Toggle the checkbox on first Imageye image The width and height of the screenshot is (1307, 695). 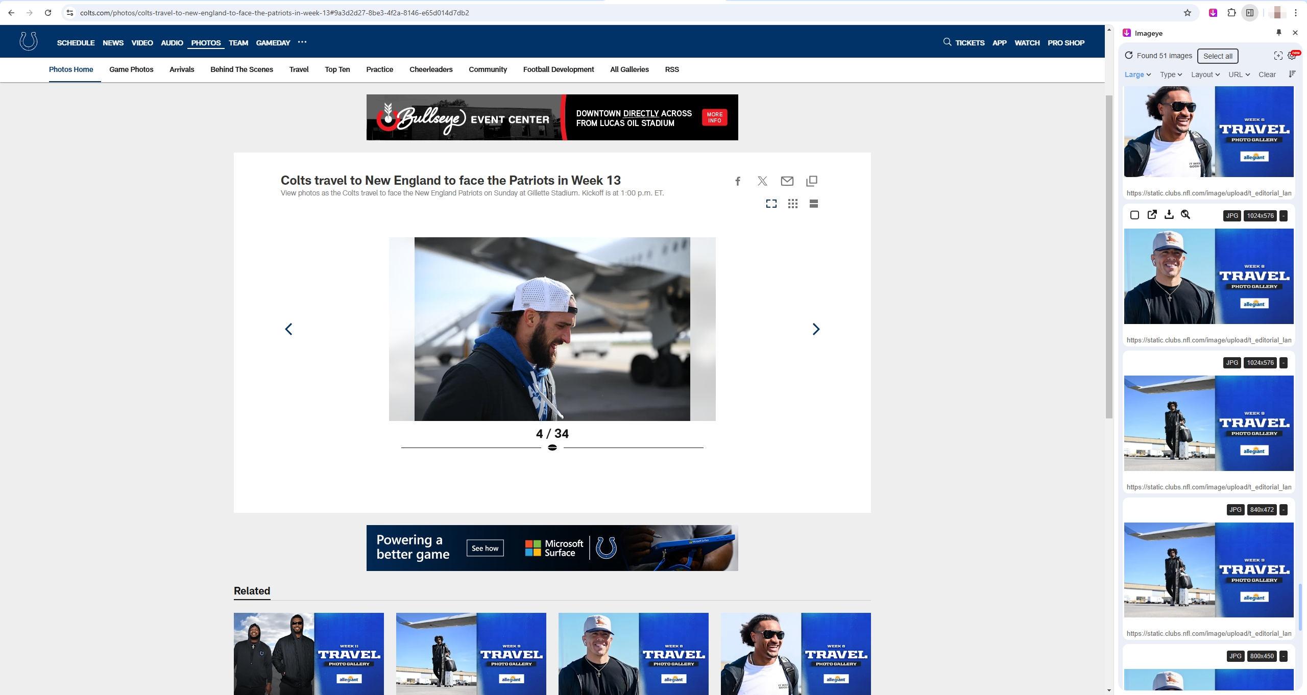1134,214
